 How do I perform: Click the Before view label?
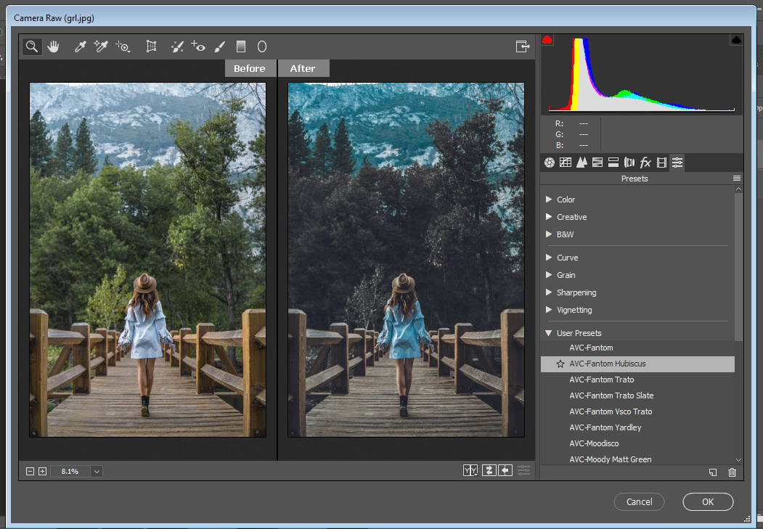pos(249,68)
